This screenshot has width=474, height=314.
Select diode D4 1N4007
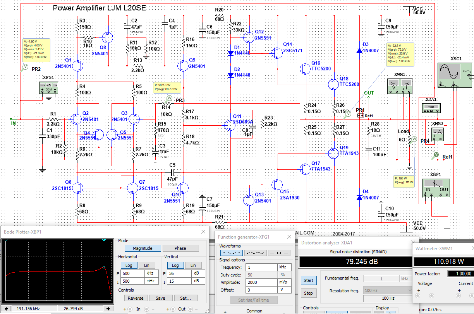tap(359, 198)
